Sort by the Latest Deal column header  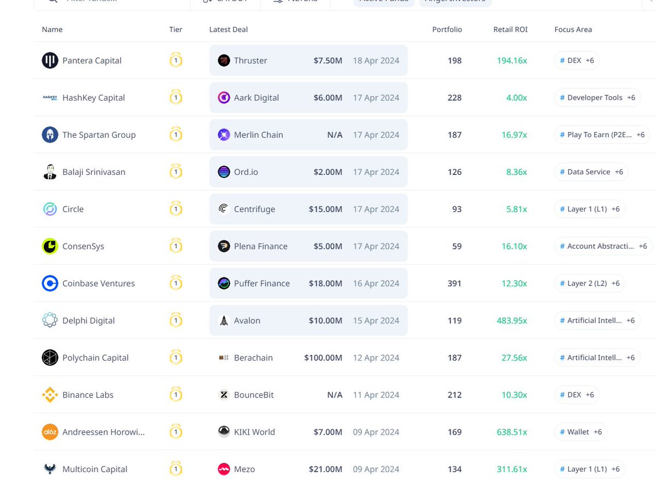coord(229,30)
